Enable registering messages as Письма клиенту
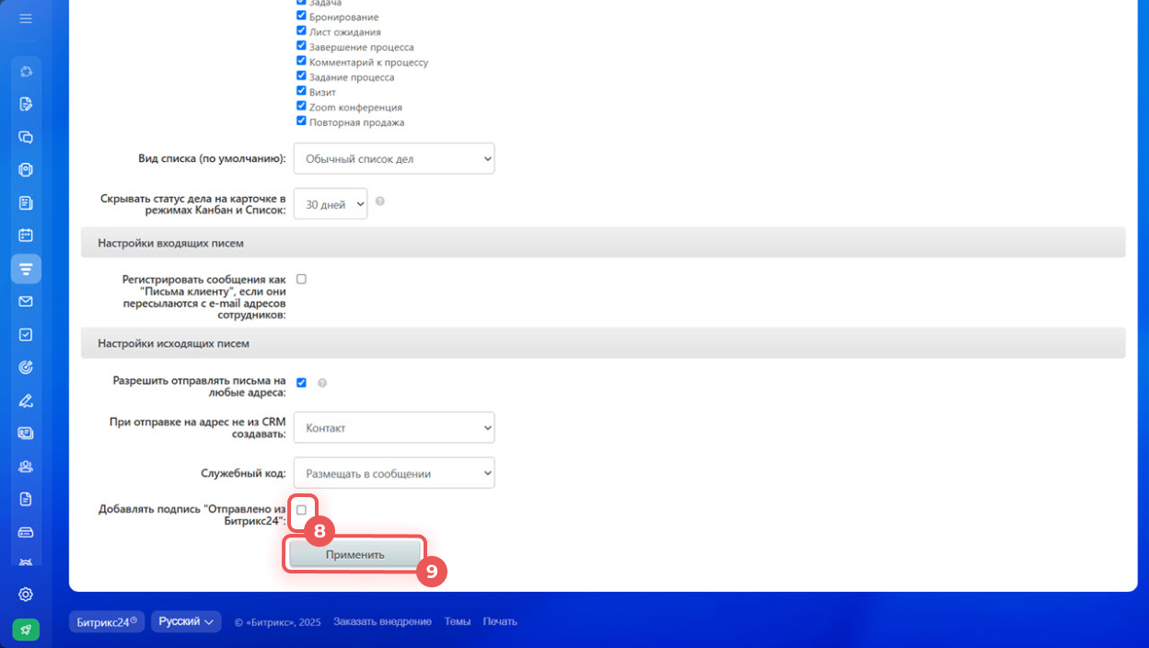 click(x=301, y=279)
